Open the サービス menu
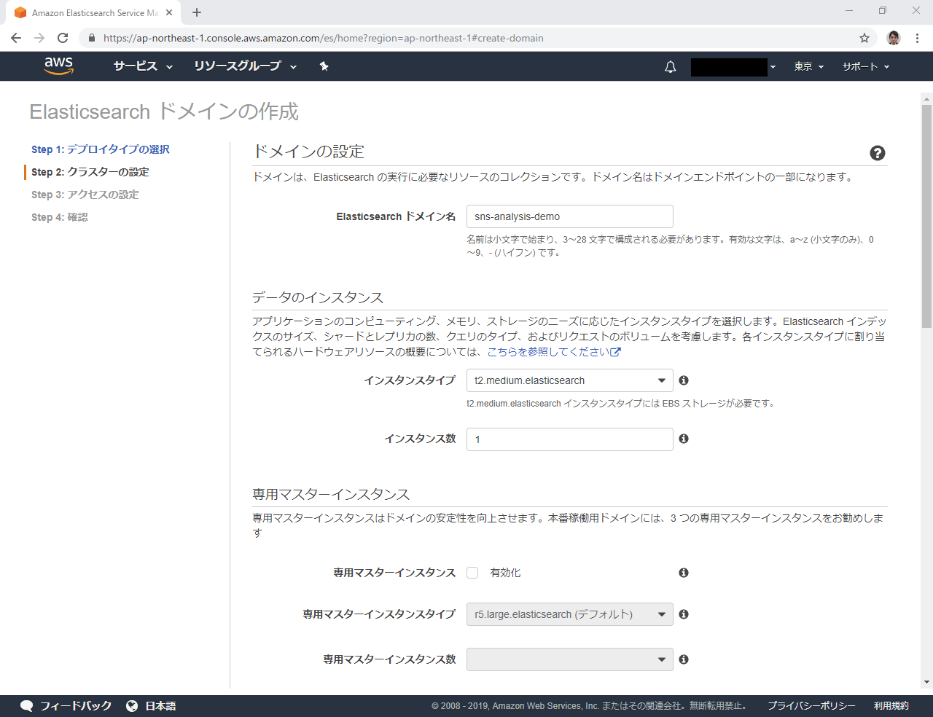 [x=143, y=66]
